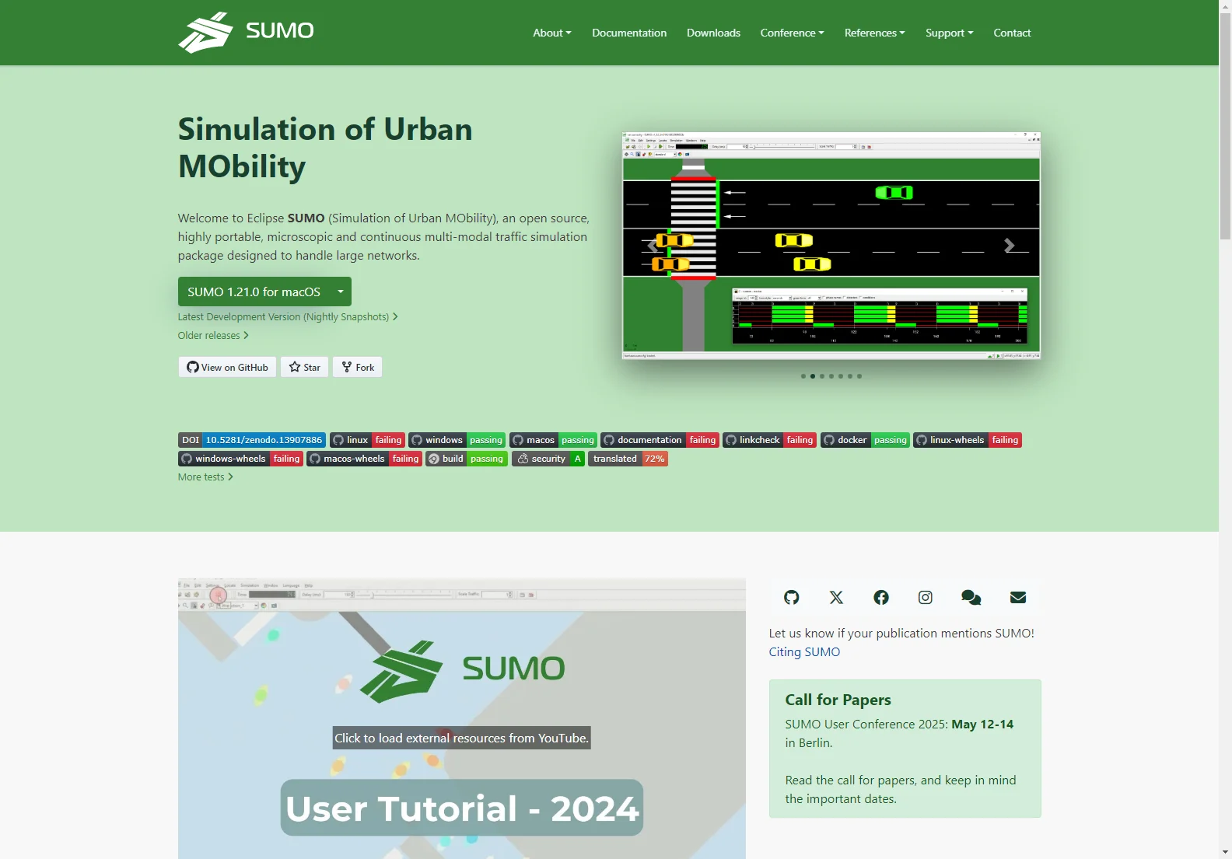The width and height of the screenshot is (1232, 859).
Task: Click View on GitHub button
Action: (227, 367)
